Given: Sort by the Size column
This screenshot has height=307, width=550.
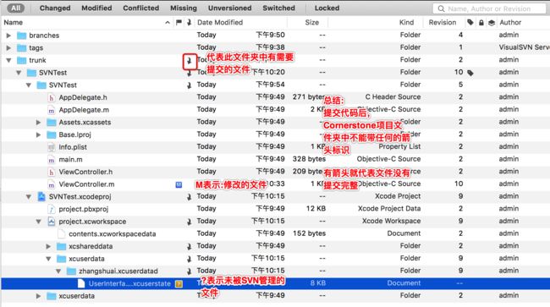Looking at the screenshot, I should click(x=312, y=23).
